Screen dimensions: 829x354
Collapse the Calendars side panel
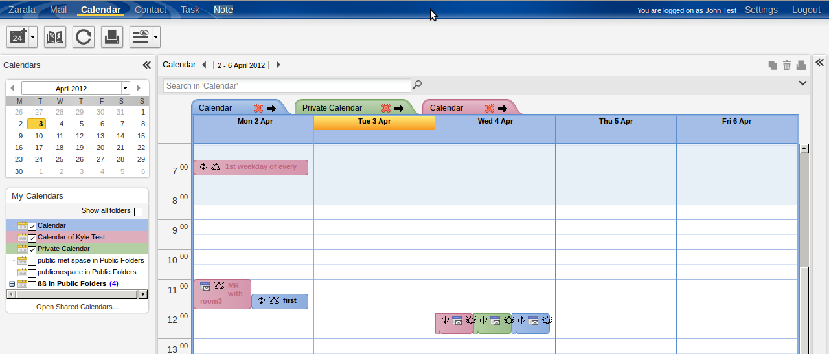146,65
